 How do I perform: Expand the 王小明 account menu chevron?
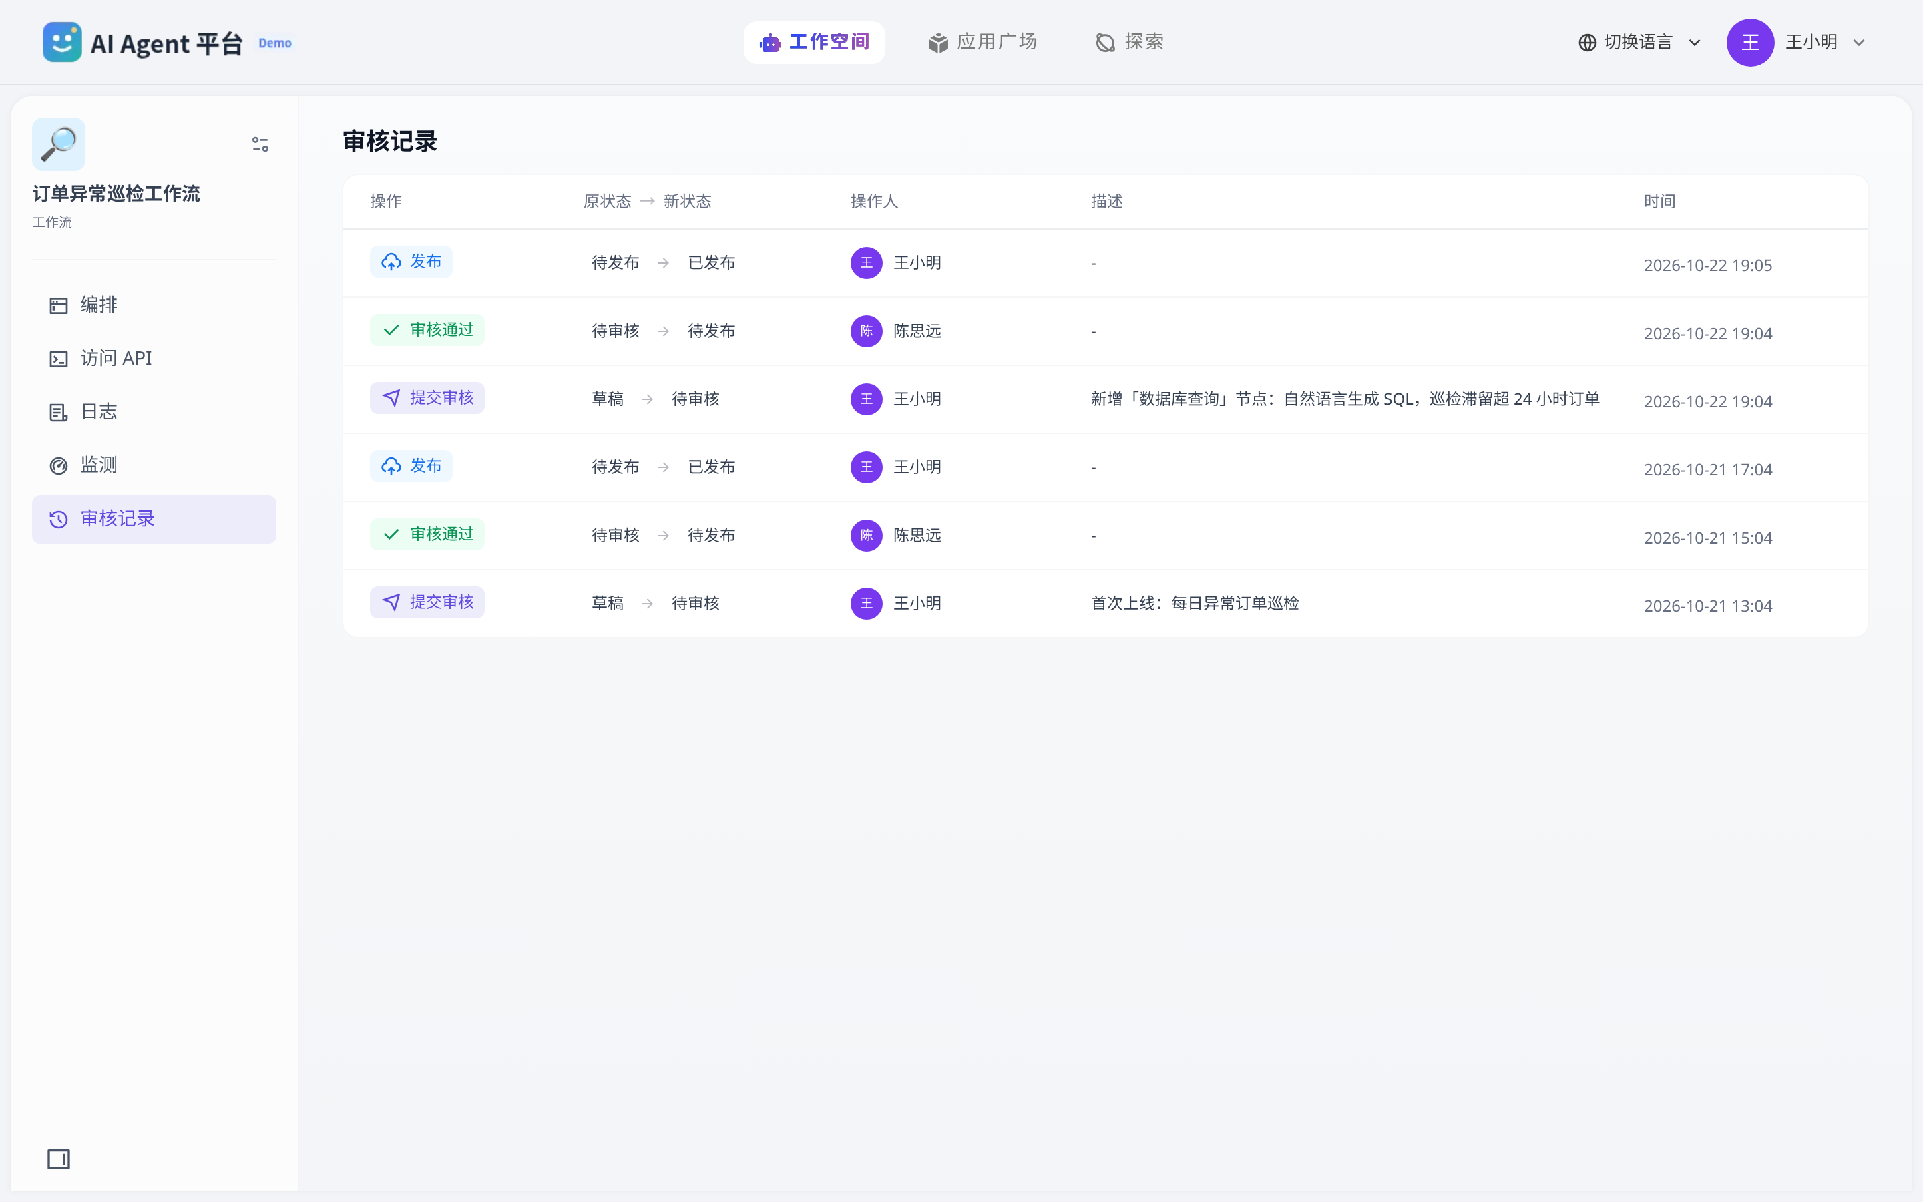click(x=1859, y=43)
